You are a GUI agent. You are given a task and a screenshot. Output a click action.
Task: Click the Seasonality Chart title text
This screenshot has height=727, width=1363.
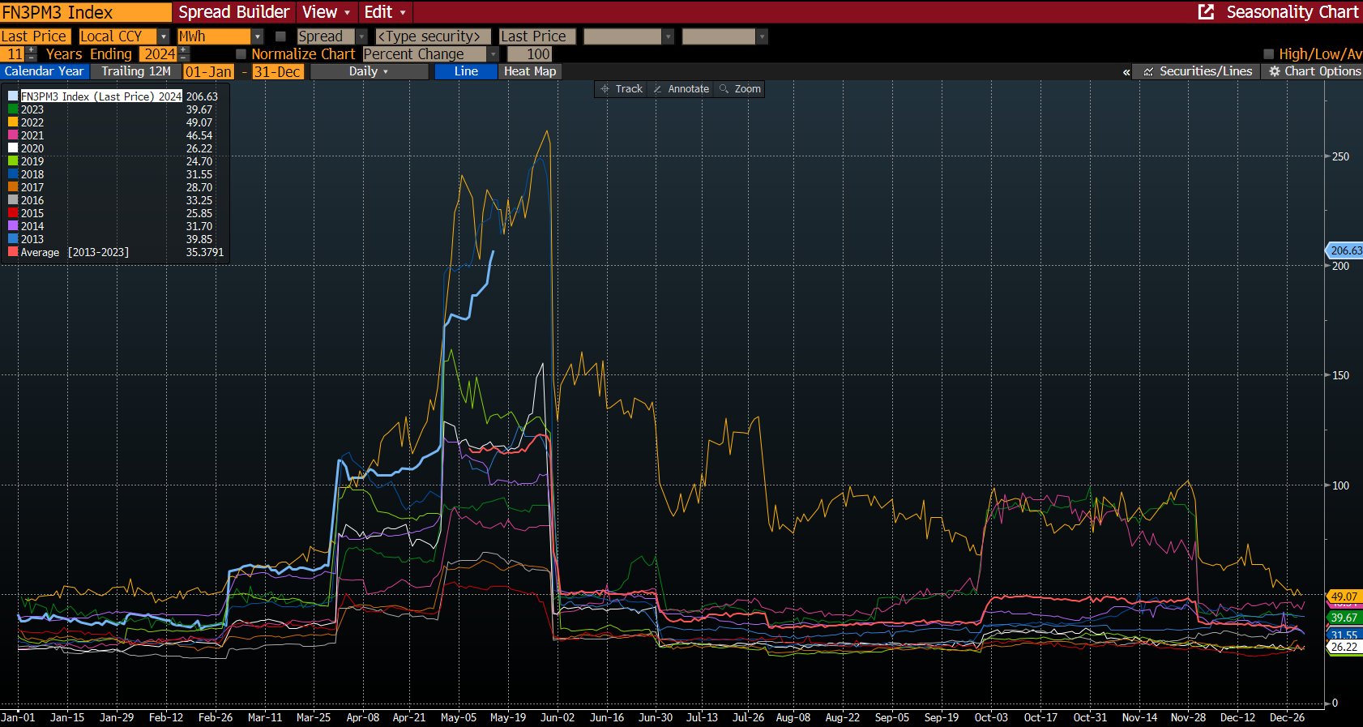[x=1292, y=12]
